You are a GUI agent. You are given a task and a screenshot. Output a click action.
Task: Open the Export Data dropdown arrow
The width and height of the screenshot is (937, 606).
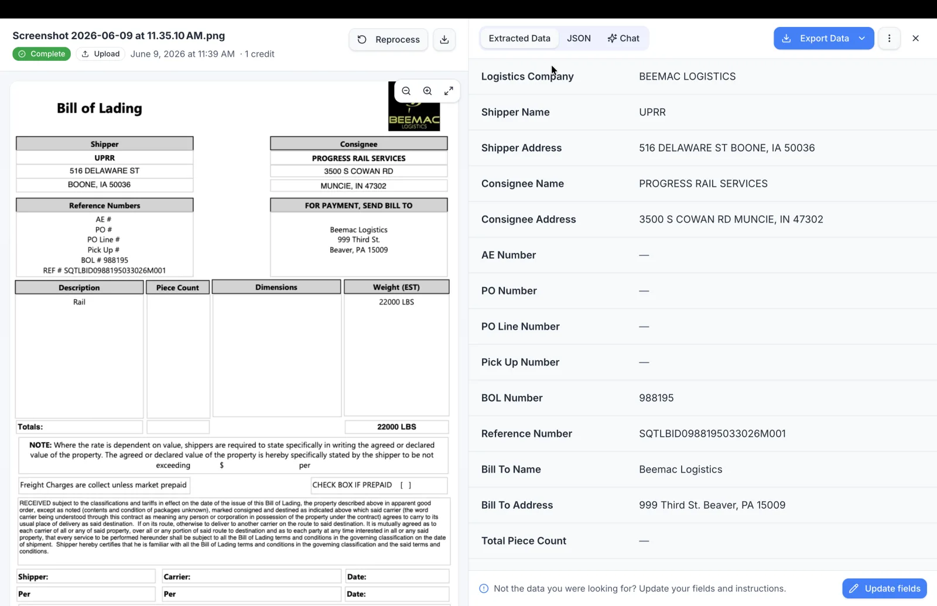click(862, 38)
